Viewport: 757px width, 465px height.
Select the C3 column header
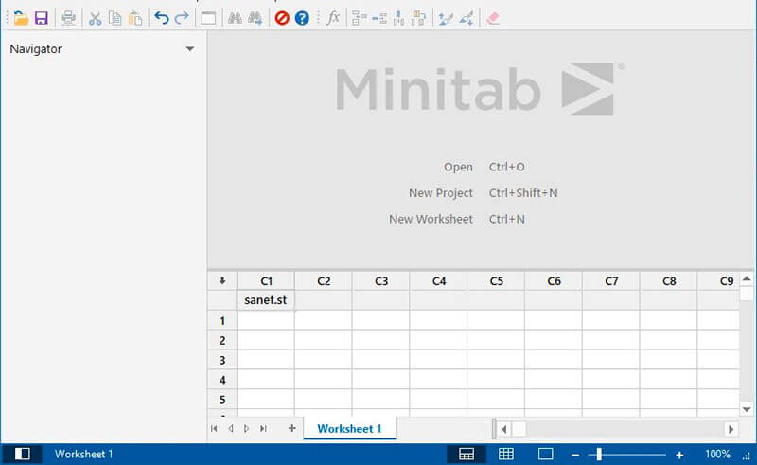(x=381, y=281)
